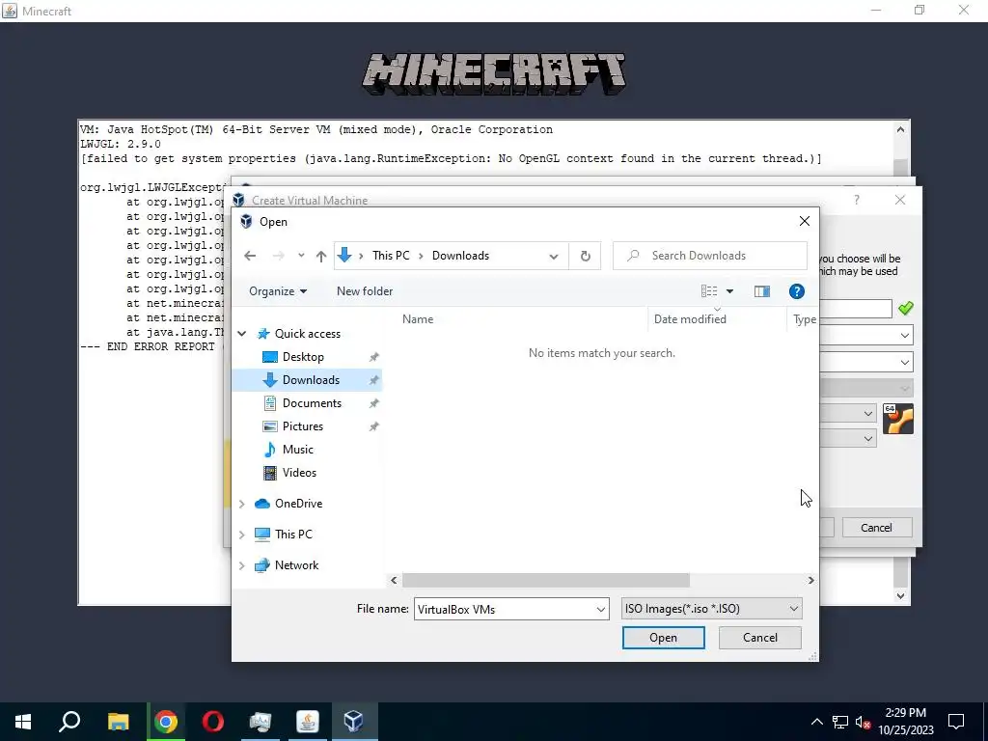
Task: Switch to Google Chrome in taskbar
Action: pyautogui.click(x=166, y=722)
